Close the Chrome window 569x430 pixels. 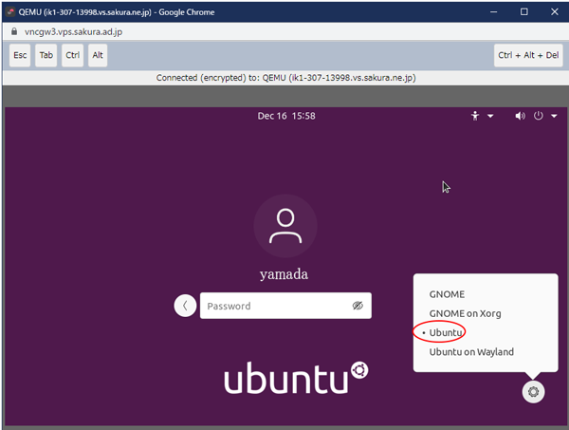(x=555, y=12)
